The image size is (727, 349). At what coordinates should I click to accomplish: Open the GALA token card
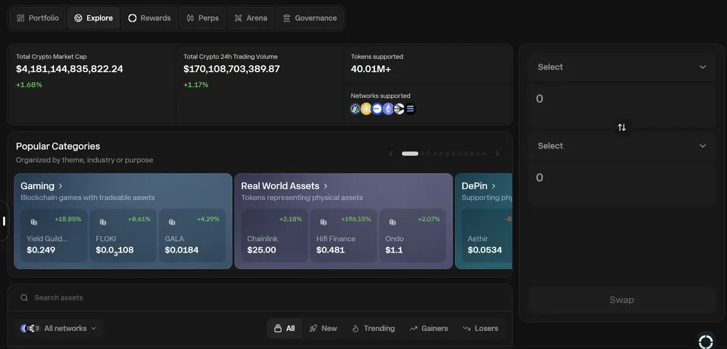coord(192,235)
